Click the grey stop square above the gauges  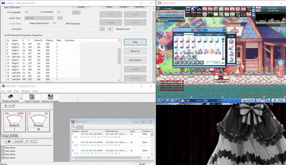click(x=13, y=106)
